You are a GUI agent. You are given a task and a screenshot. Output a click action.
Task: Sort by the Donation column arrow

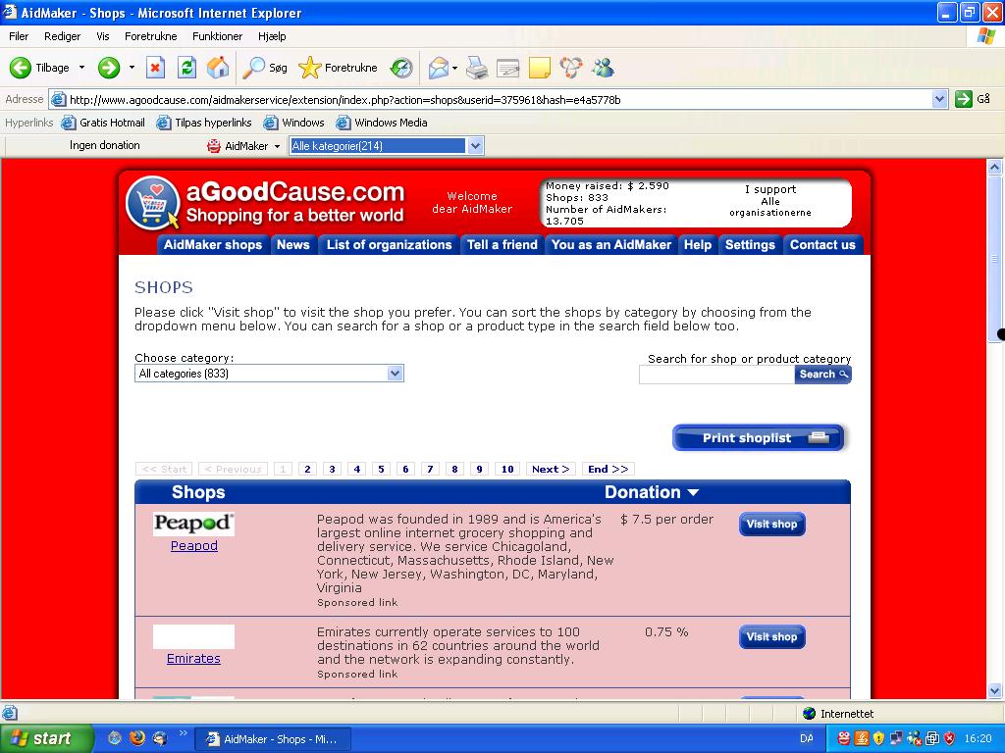point(693,492)
